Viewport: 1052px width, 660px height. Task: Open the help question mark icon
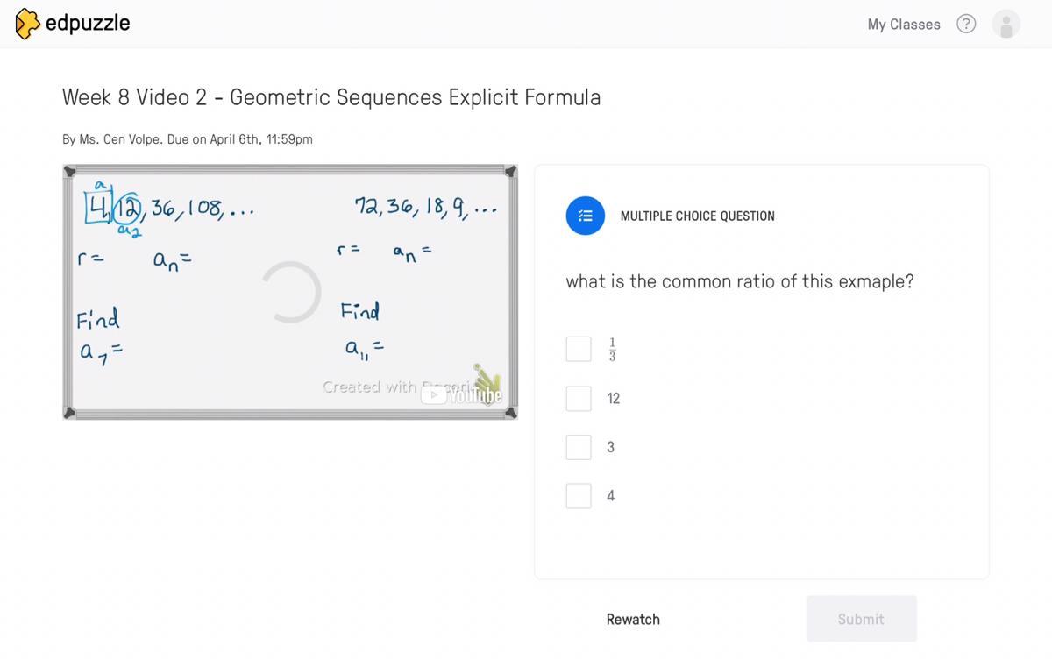966,24
